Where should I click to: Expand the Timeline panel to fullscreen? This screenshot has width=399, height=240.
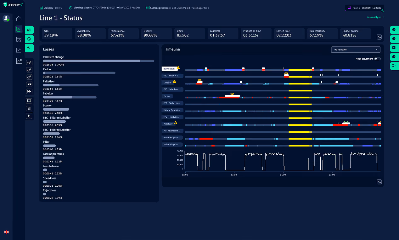pos(379,182)
